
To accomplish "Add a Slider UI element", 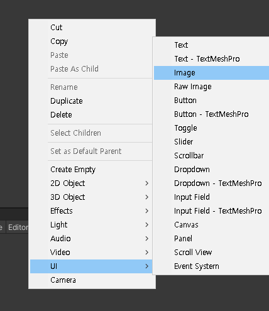I will pyautogui.click(x=211, y=142).
